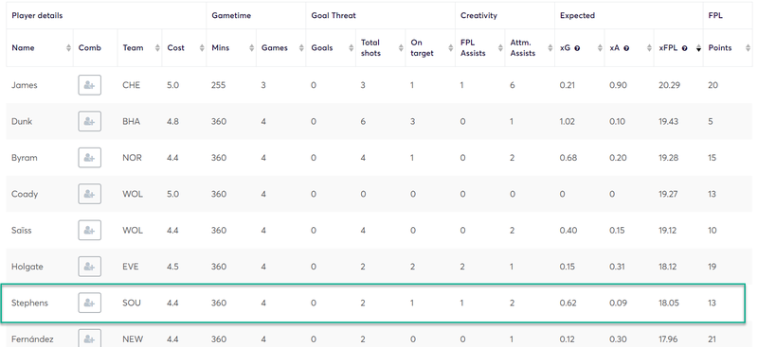
Task: Click James's Mins value 255
Action: pos(219,85)
